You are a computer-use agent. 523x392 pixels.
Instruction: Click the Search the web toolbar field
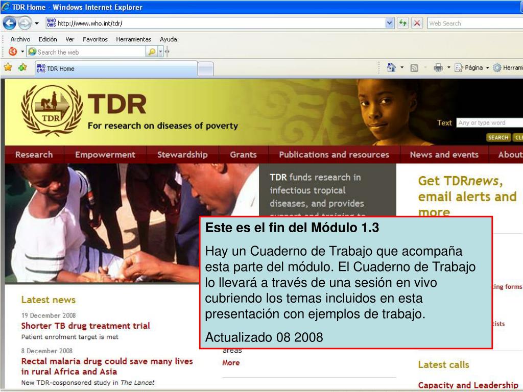point(87,52)
